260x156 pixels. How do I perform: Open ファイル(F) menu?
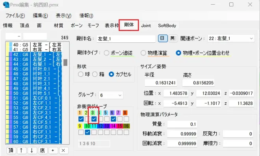coord(15,16)
